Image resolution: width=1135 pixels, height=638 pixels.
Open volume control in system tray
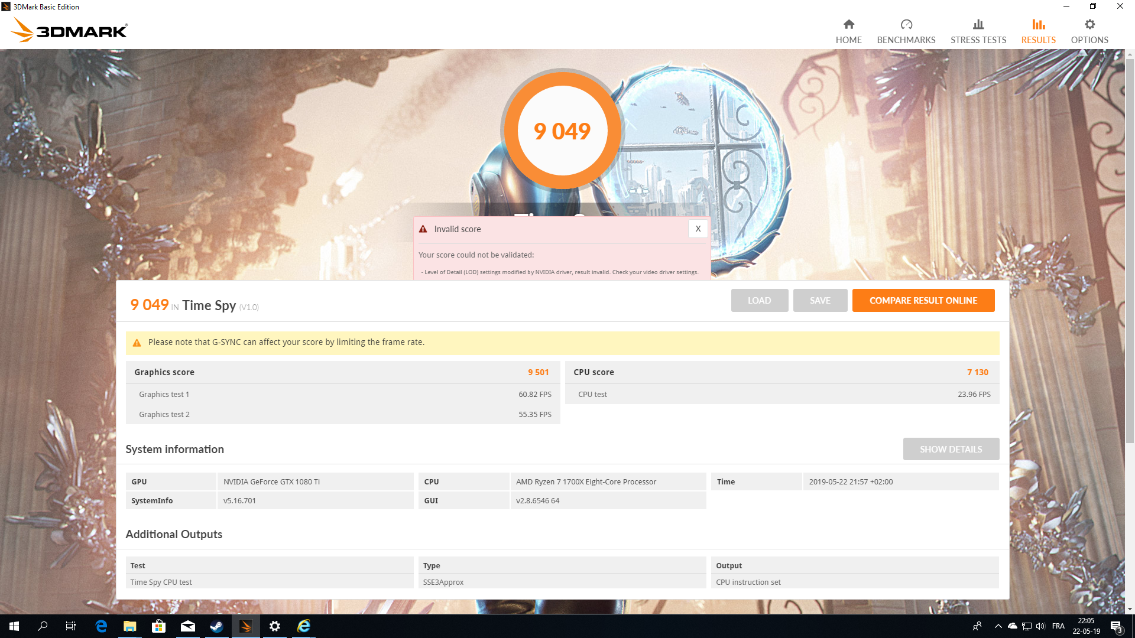[1040, 626]
